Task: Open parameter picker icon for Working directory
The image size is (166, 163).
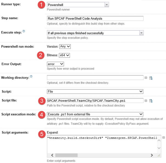Action: coord(146,78)
